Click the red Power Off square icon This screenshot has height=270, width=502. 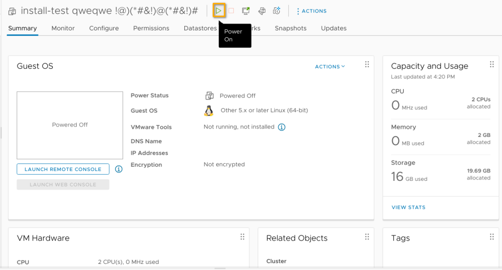click(x=231, y=11)
